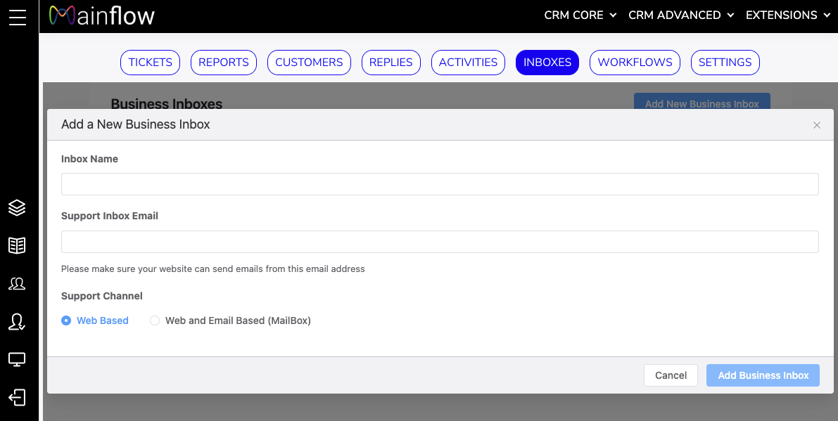Click the Mainflow logo
This screenshot has height=421, width=838.
[102, 15]
